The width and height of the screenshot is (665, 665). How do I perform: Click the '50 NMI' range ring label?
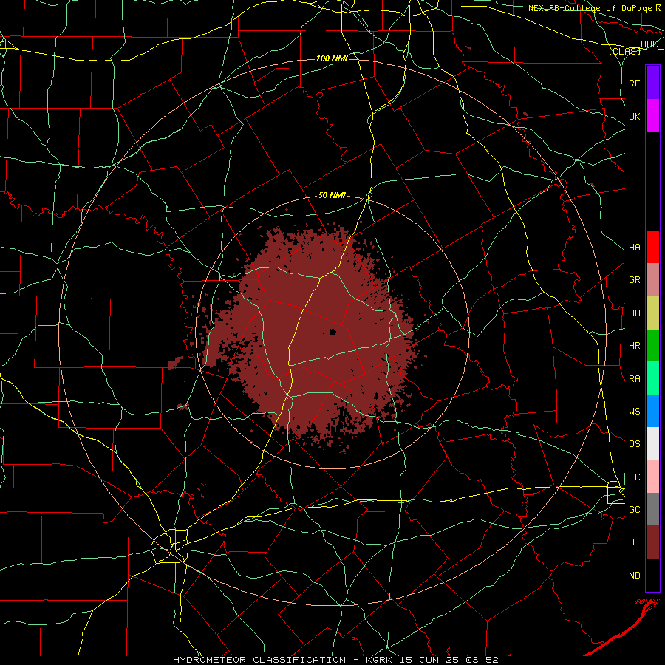(332, 195)
